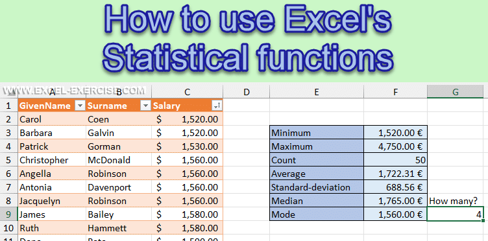Viewport: 488px width, 241px height.
Task: Select the cell containing Antonia
Action: (x=52, y=187)
